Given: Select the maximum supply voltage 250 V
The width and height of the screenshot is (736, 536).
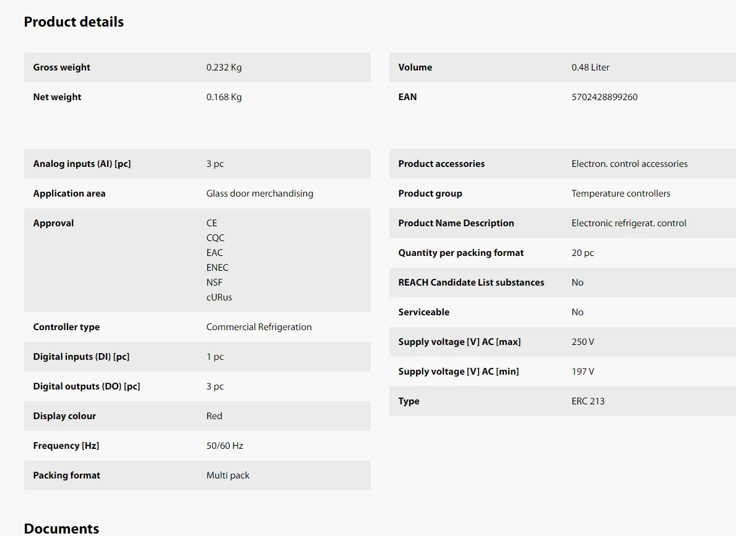Looking at the screenshot, I should pyautogui.click(x=582, y=342).
